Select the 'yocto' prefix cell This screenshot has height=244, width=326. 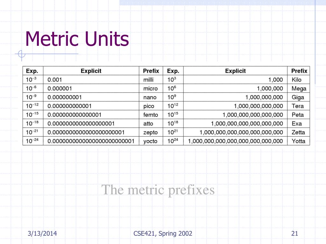[x=151, y=141]
